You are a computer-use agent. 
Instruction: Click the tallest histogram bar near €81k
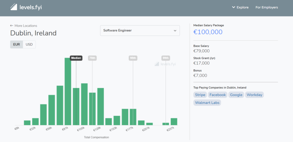click(68, 91)
